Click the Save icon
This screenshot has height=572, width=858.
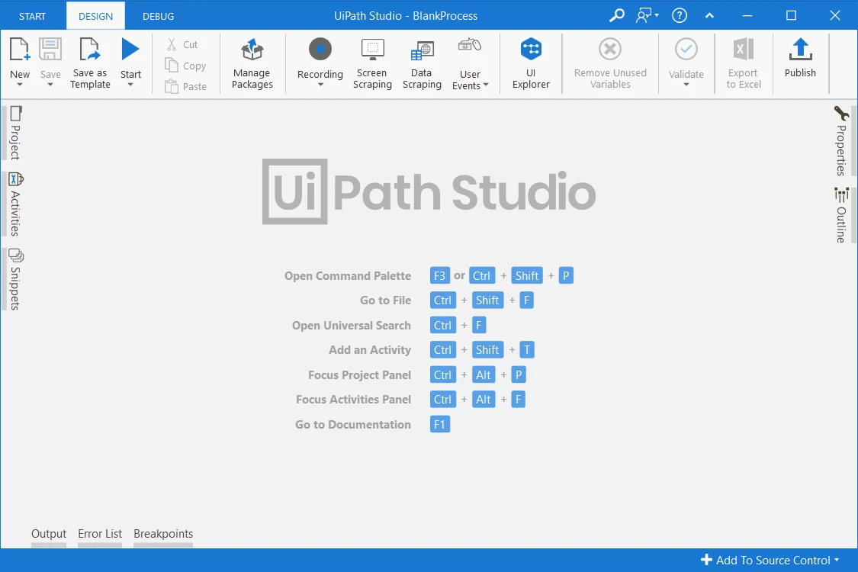point(50,50)
